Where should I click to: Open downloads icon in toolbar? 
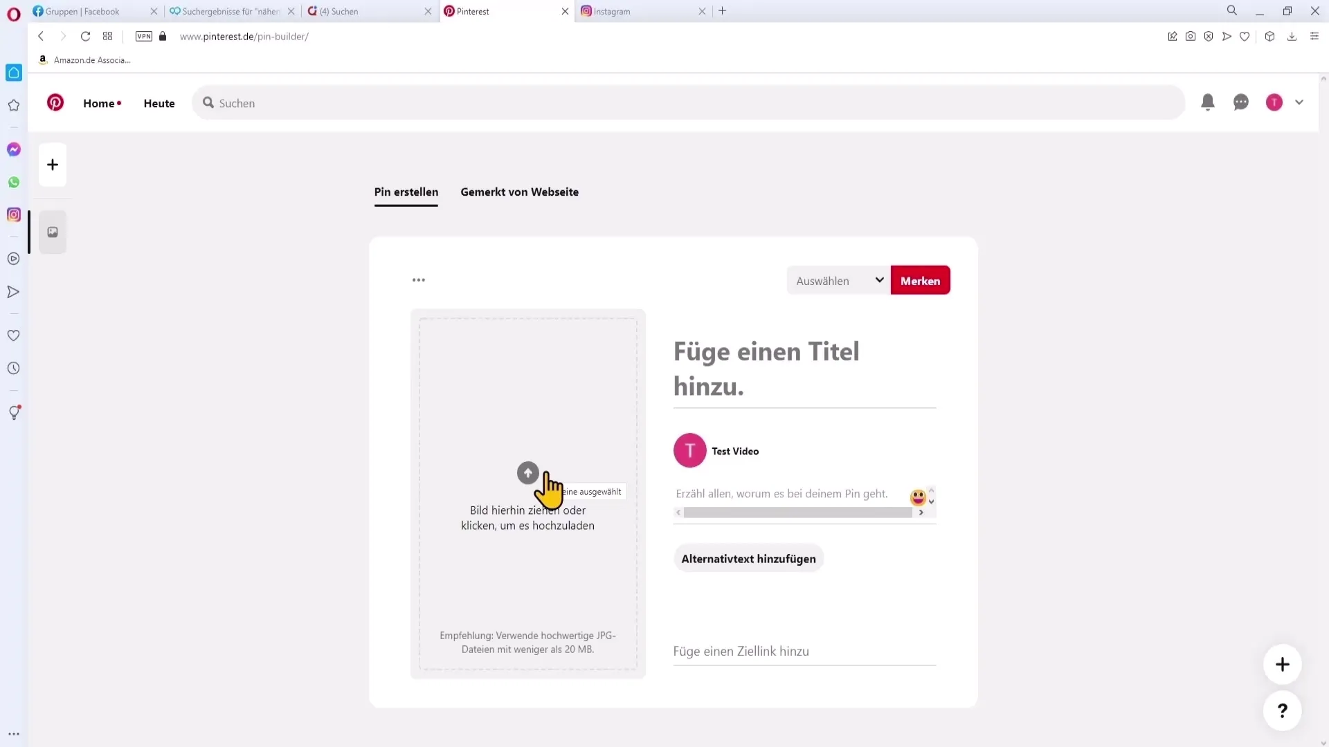coord(1292,36)
